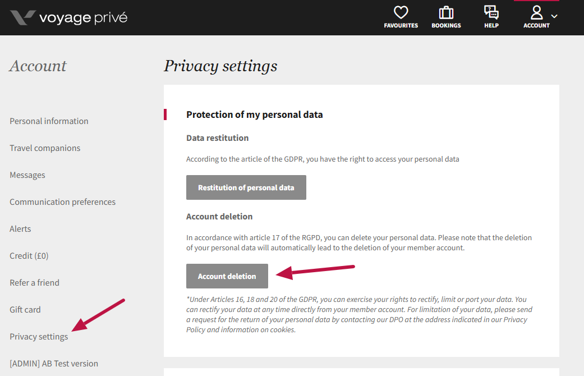Click the Account person icon

536,13
